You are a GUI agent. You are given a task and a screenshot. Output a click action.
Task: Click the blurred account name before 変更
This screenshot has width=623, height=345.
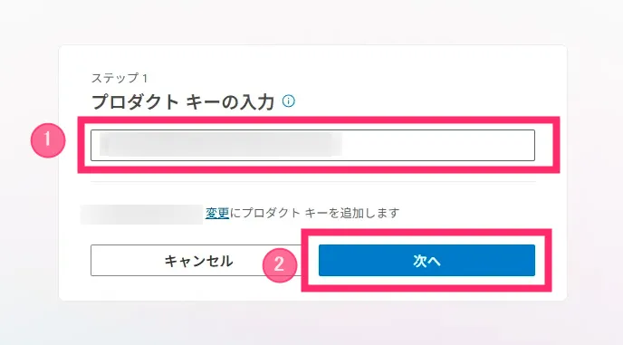142,215
